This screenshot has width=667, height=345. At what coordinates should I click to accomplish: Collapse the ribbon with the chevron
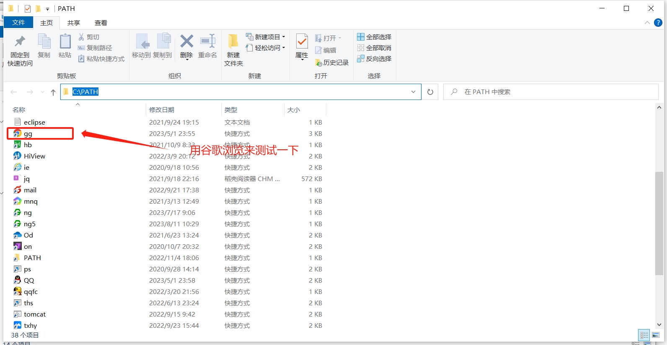pos(647,23)
